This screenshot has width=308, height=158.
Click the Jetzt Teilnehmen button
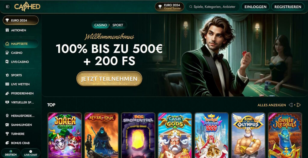(109, 79)
